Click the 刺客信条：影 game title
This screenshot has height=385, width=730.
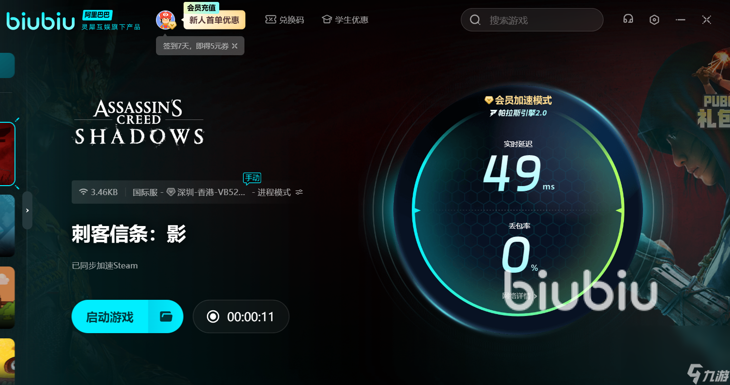tap(129, 234)
